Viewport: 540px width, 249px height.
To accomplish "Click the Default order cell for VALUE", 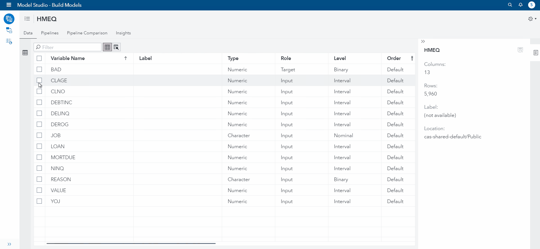I will click(x=398, y=190).
